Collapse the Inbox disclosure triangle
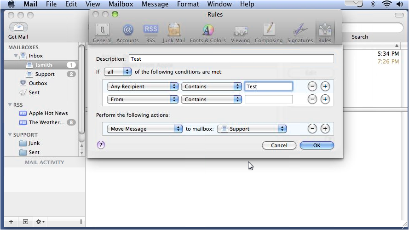Screen dimensions: 409x230 16,56
